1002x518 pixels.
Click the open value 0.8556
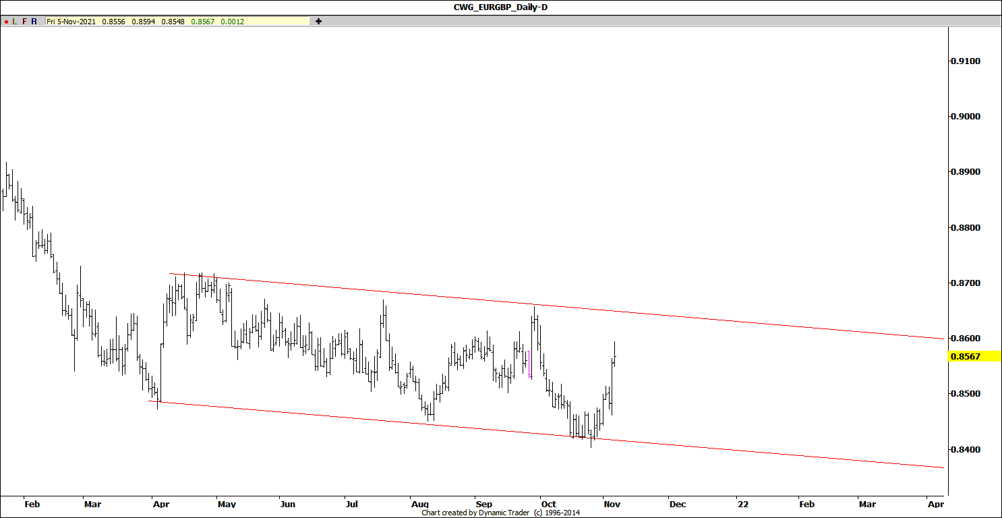(113, 22)
